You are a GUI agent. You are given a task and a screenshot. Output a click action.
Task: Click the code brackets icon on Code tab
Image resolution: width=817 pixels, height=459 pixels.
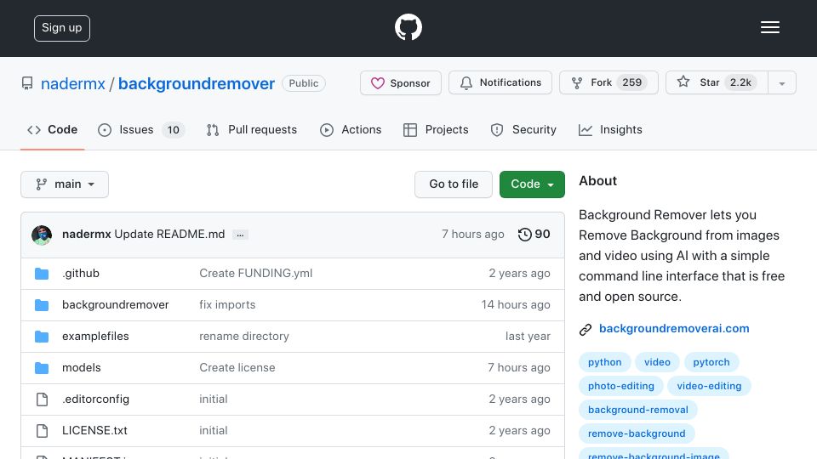tap(34, 130)
